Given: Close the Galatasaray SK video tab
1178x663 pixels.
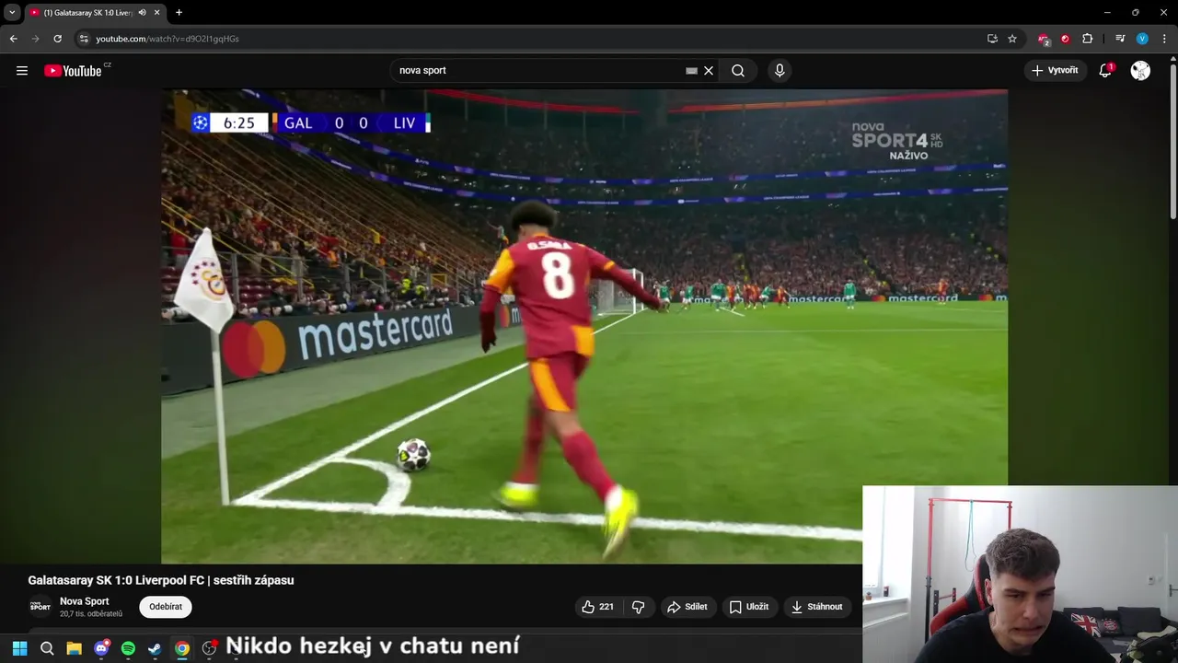Looking at the screenshot, I should (x=156, y=12).
